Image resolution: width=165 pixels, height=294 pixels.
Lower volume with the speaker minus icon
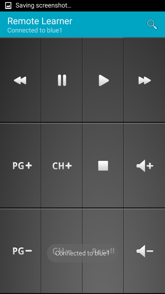tap(144, 251)
